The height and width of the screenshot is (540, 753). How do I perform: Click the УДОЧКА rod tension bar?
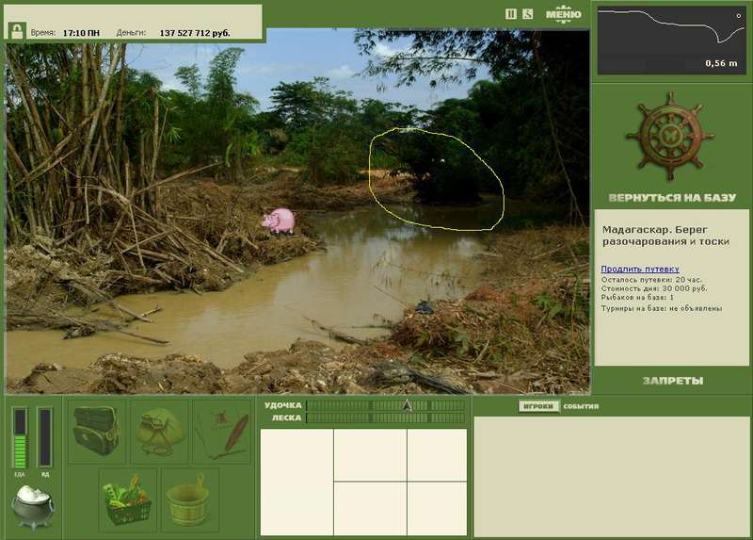(384, 405)
